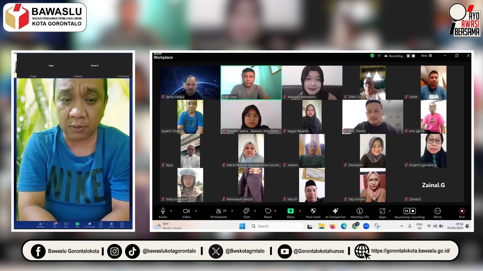Stop recording using the title bar stop button

click(413, 56)
